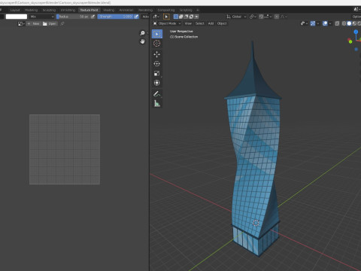Toggle radius pen pressure icon
This screenshot has width=361, height=271.
click(93, 17)
